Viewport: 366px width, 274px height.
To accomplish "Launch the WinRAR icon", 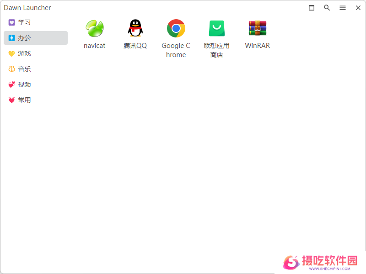I will (x=258, y=28).
